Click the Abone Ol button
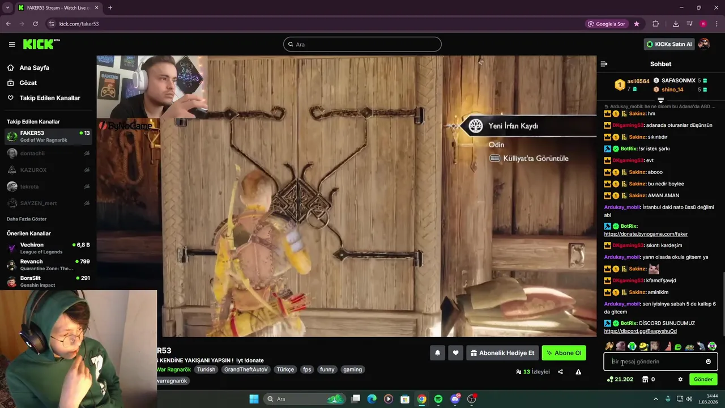 click(x=564, y=353)
